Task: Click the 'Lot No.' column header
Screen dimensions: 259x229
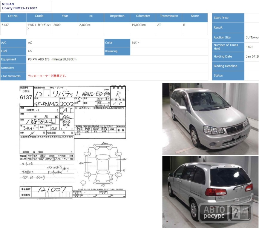Action: pos(13,18)
